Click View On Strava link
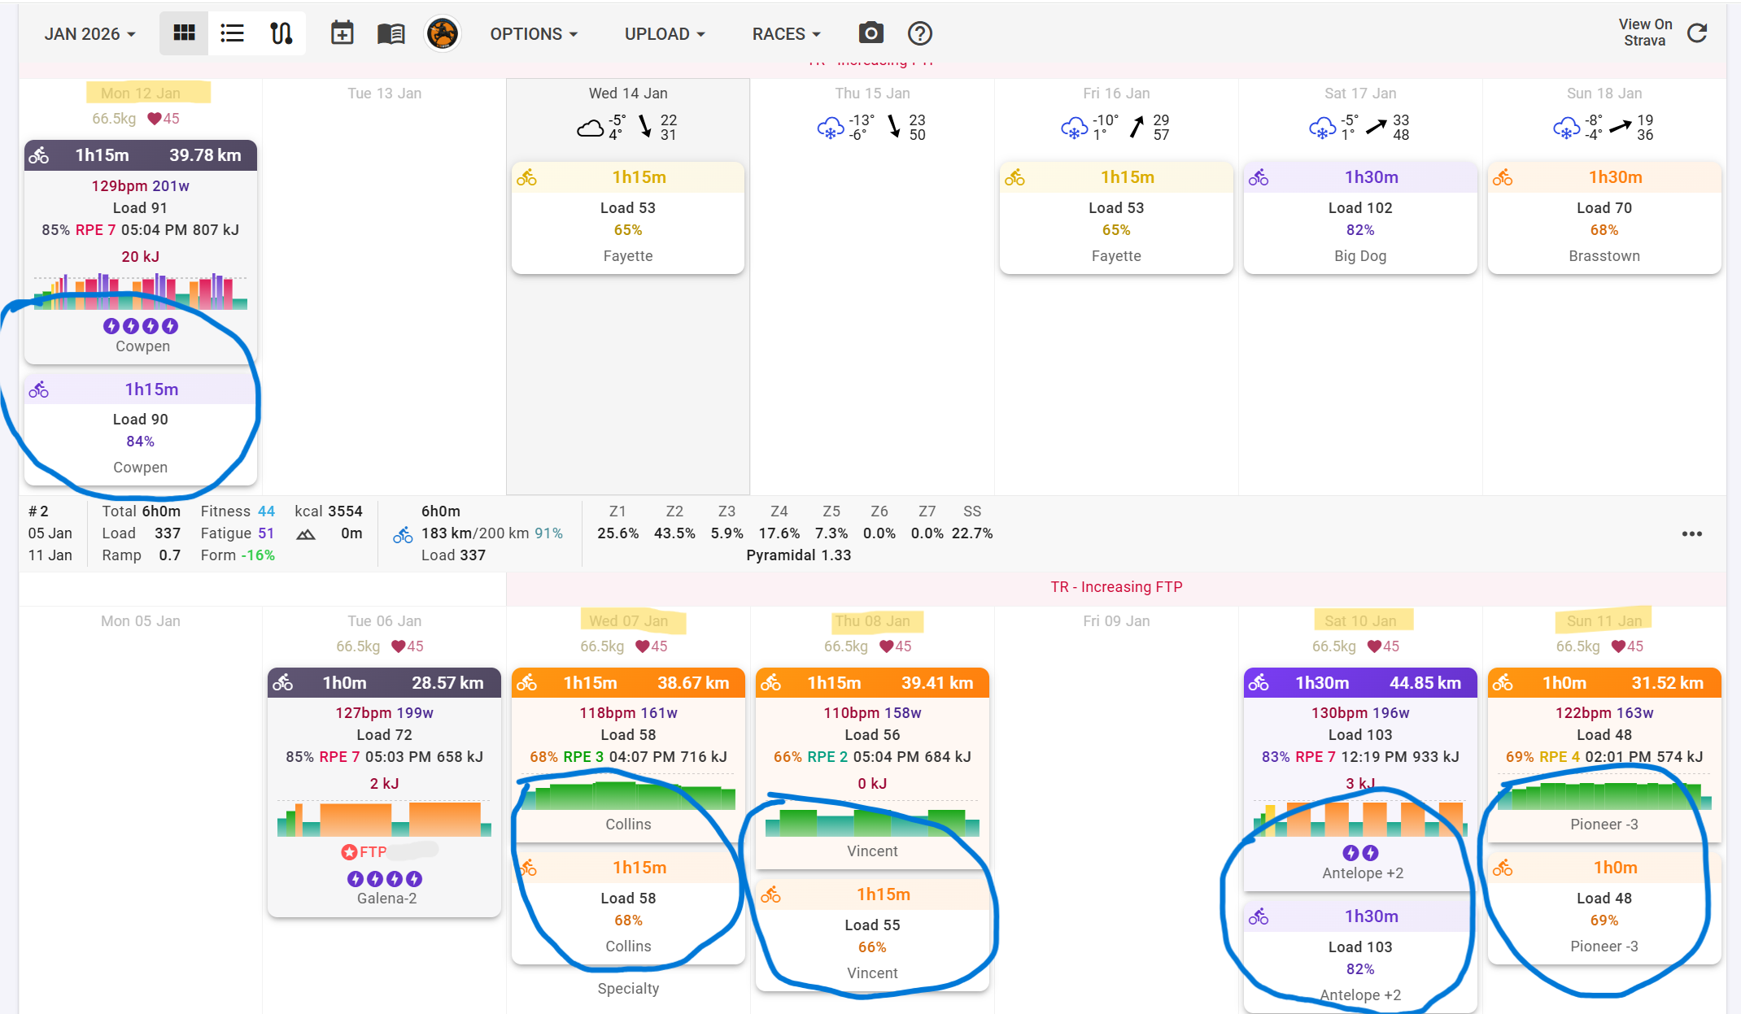This screenshot has width=1741, height=1014. click(1644, 33)
